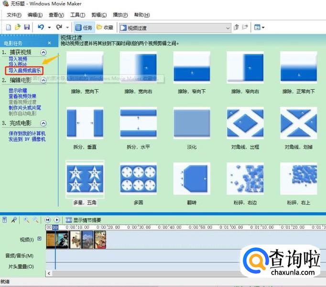
Task: Click the Save project icon in toolbar
Action: [27, 28]
